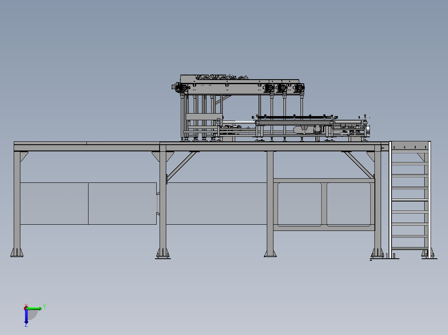448x335 pixels.
Task: Click the blue Z axis arrow of the triad
Action: [26, 317]
